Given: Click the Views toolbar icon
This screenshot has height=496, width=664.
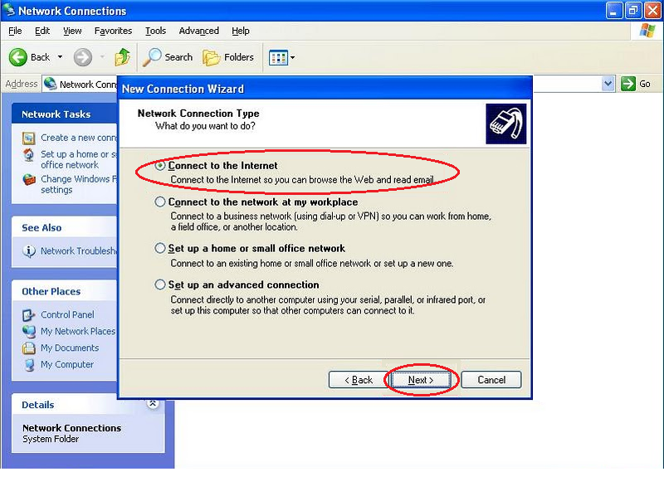Looking at the screenshot, I should click(278, 57).
